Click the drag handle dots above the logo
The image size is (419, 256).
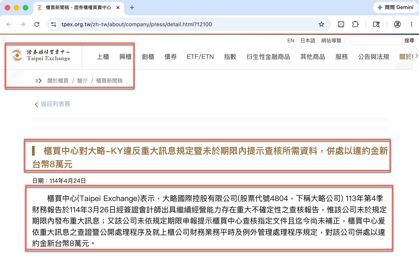click(4, 39)
